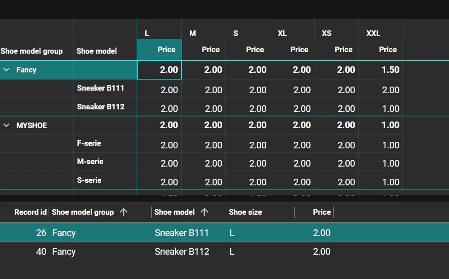The width and height of the screenshot is (449, 279).
Task: Select the Sneaker B112 row label
Action: pos(100,107)
